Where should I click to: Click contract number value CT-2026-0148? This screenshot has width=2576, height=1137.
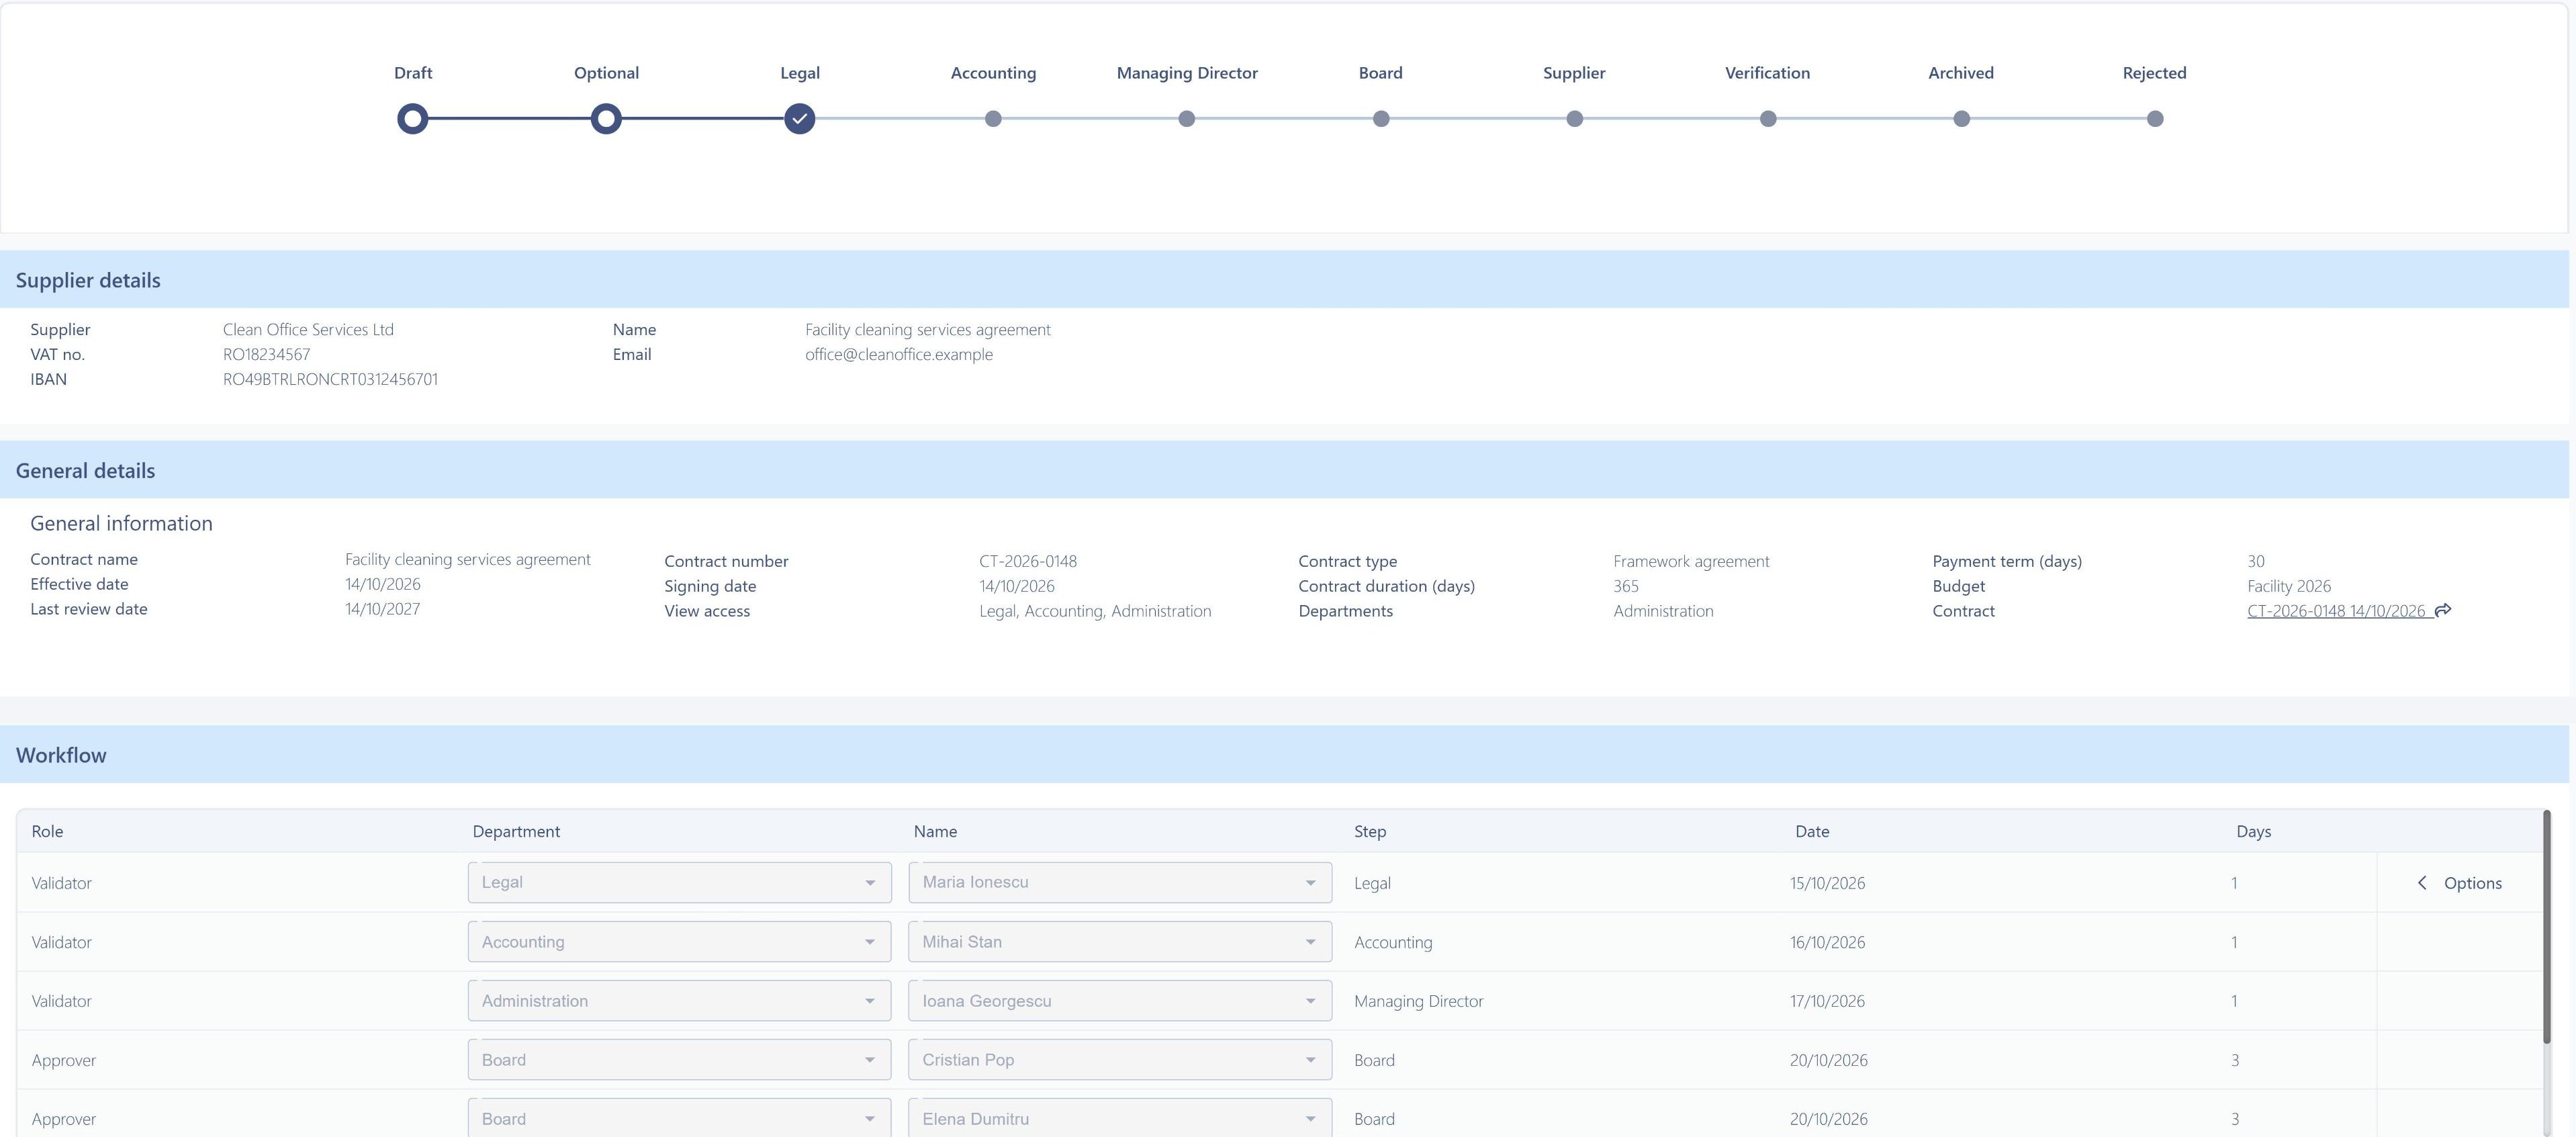1028,561
